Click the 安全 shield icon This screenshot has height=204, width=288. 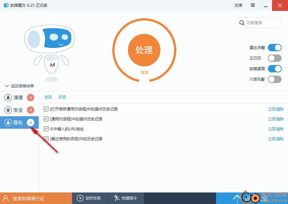click(x=8, y=110)
